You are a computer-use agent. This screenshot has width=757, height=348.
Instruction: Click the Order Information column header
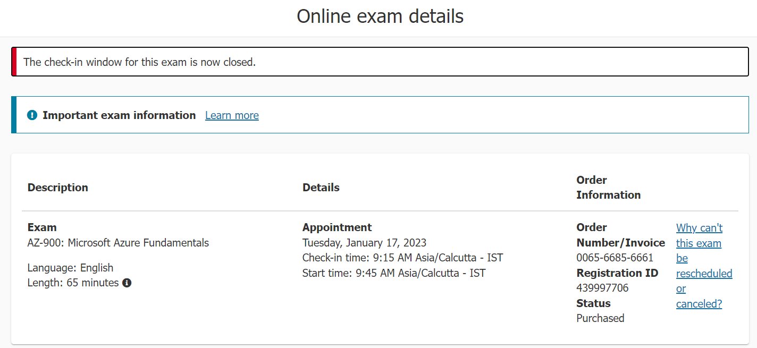click(x=608, y=188)
